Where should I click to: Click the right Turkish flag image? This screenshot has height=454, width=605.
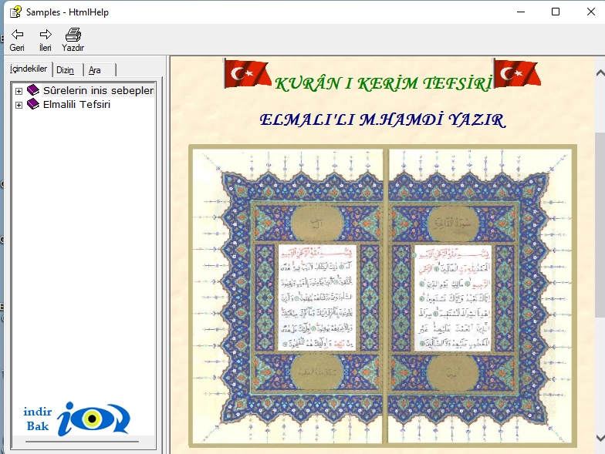pos(517,73)
